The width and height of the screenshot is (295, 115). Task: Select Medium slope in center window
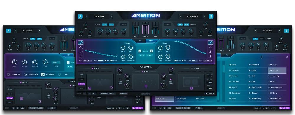pos(81,84)
